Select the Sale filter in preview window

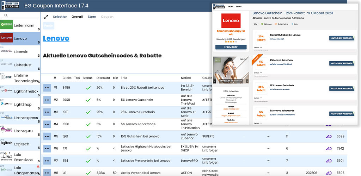pos(294,24)
